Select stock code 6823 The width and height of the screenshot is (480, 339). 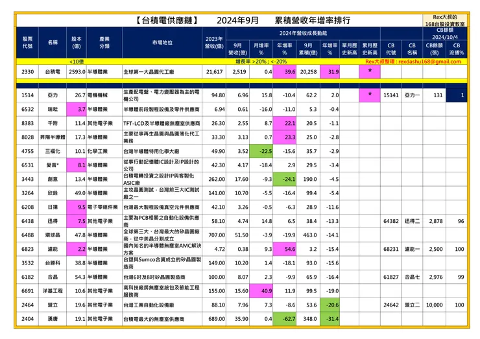click(x=27, y=249)
